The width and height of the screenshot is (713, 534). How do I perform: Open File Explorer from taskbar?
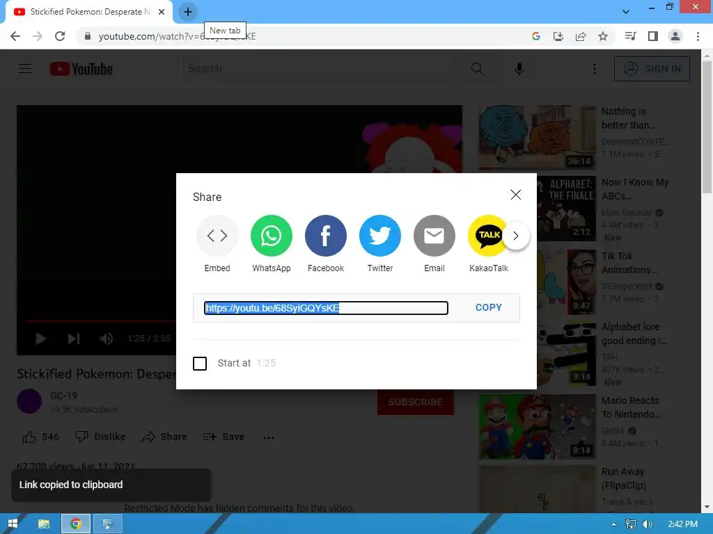coord(44,524)
